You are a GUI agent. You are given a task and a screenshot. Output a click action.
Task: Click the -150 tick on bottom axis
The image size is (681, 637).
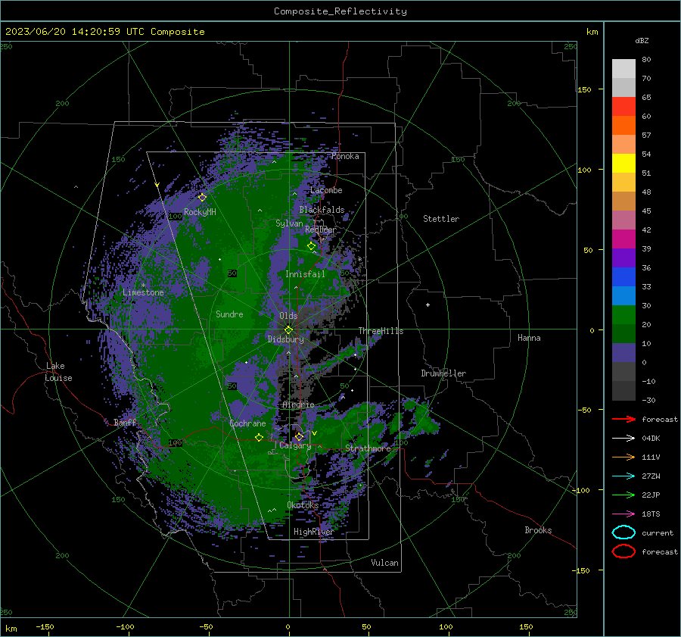pyautogui.click(x=45, y=626)
